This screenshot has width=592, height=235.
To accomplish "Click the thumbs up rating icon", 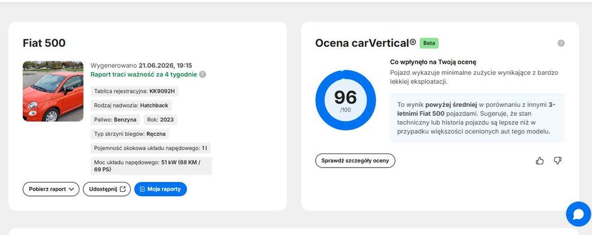I will (x=539, y=161).
